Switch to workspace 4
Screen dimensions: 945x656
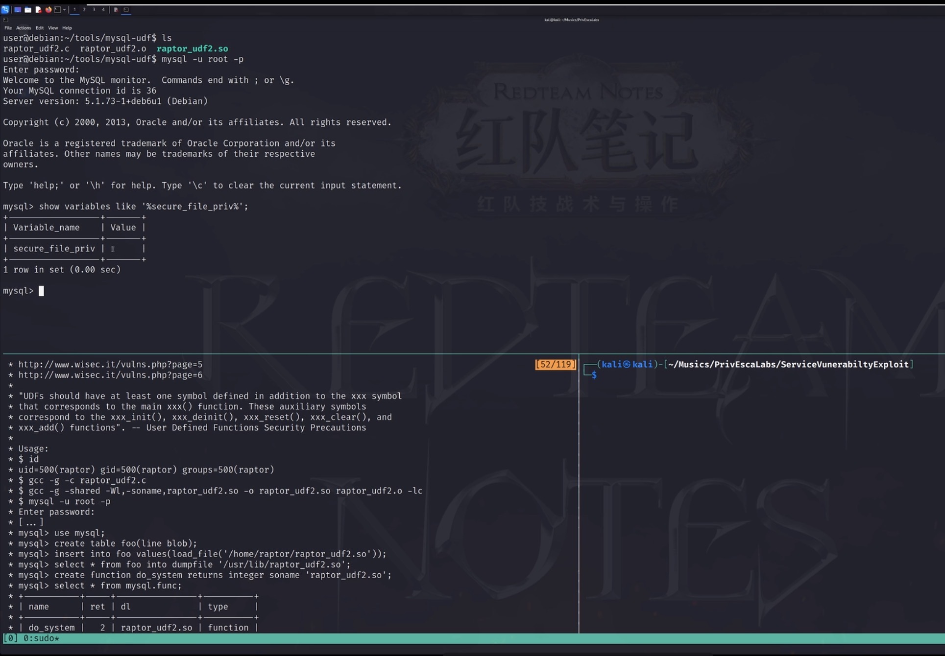[x=103, y=9]
